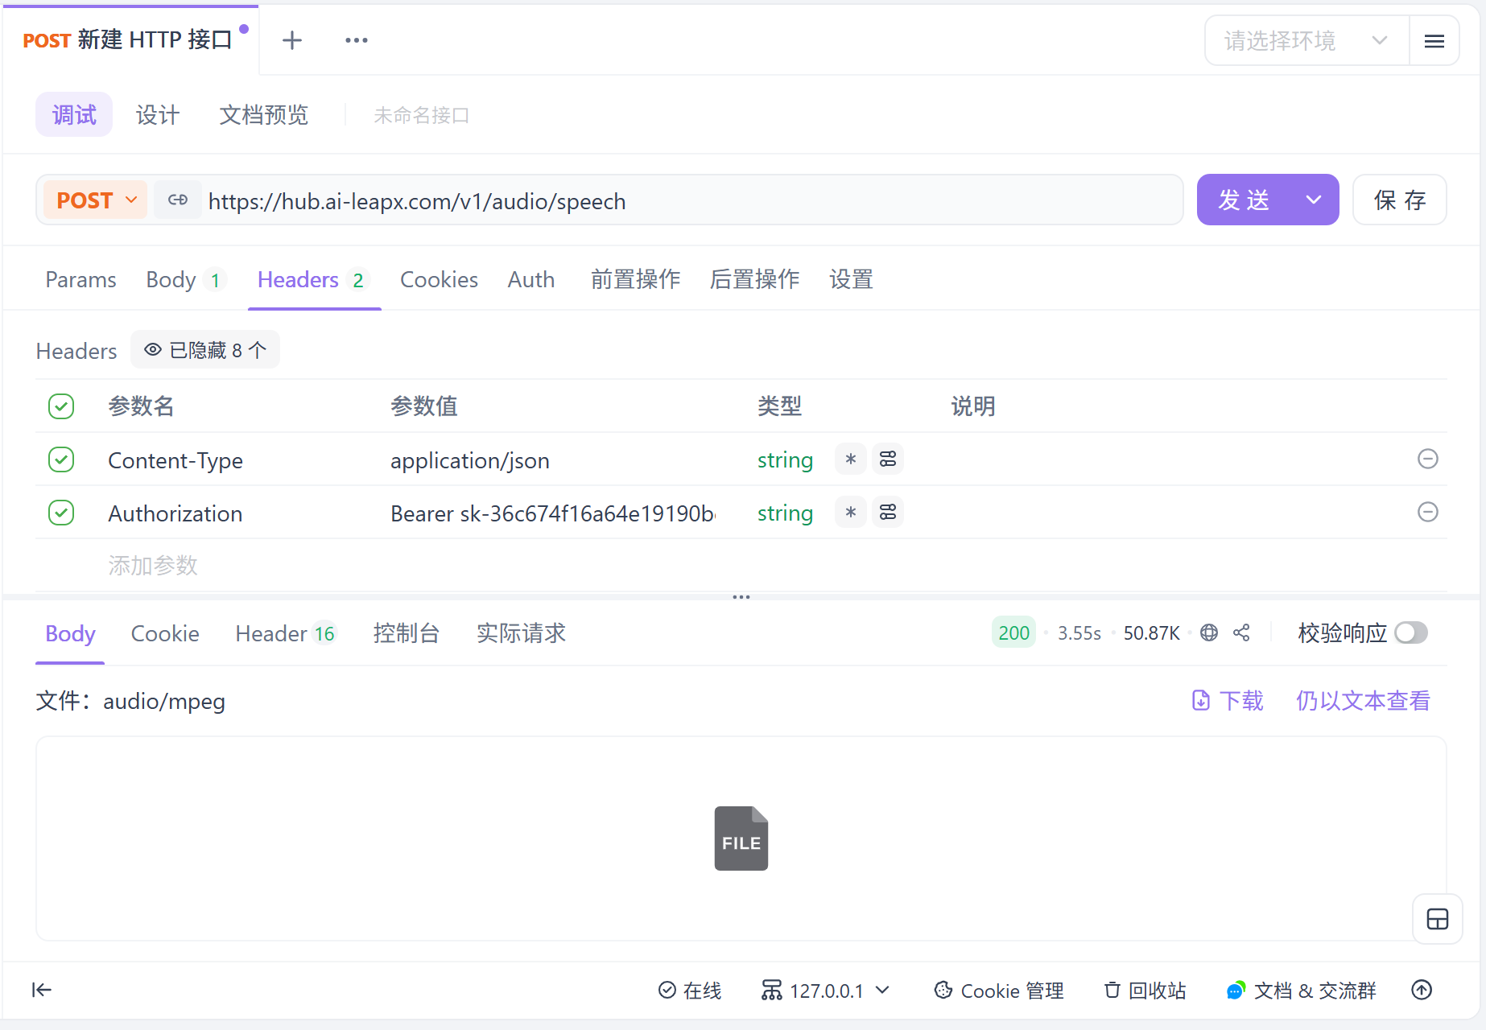Uncheck the Authorization header checkbox
The height and width of the screenshot is (1030, 1486).
pos(61,513)
